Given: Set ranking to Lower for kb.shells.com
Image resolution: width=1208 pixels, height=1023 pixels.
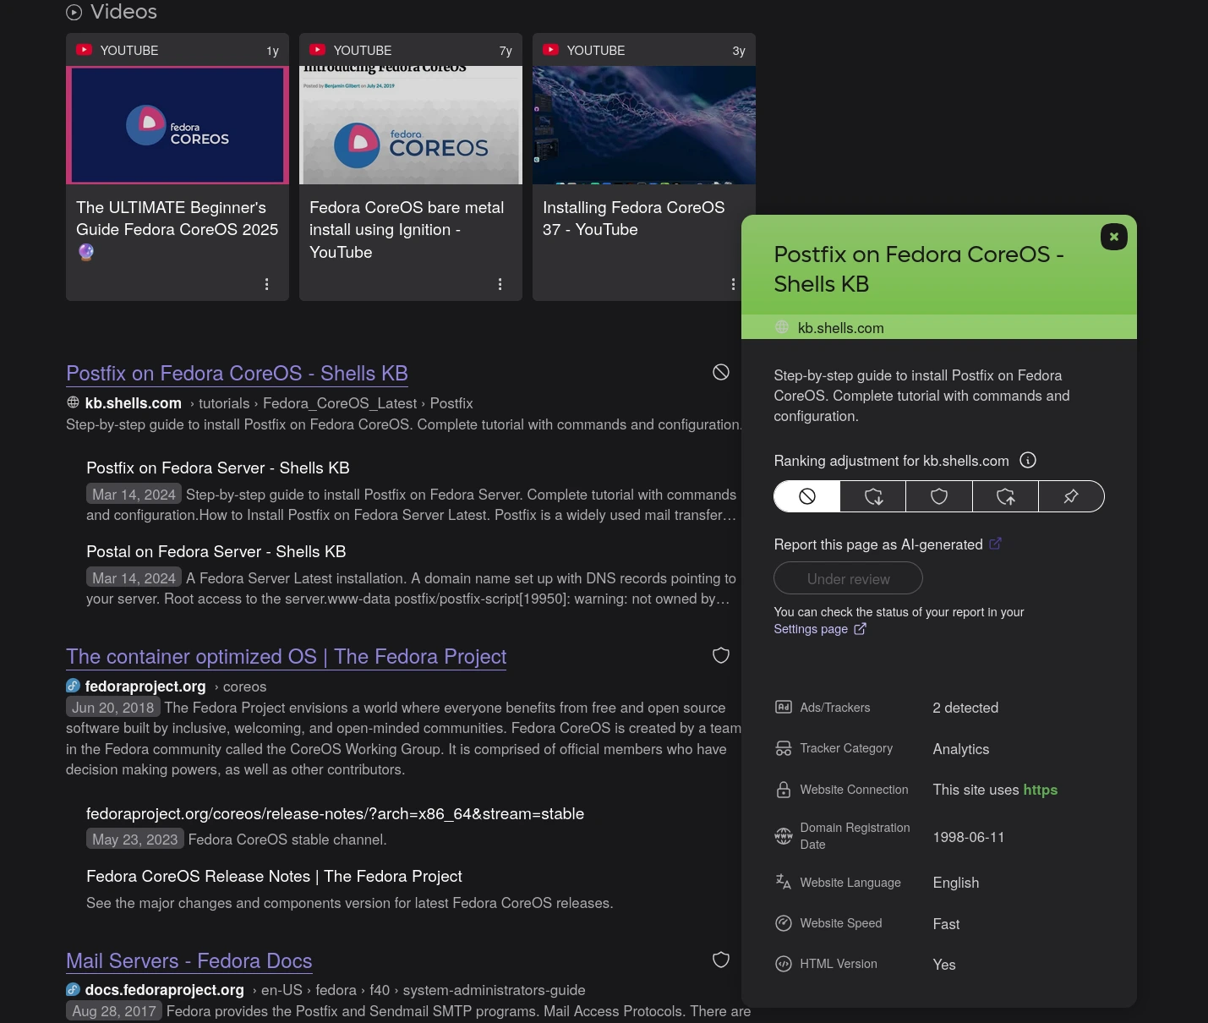Looking at the screenshot, I should 873,496.
